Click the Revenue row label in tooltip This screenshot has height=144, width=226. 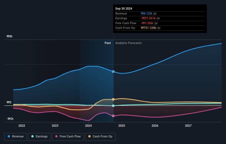pyautogui.click(x=121, y=13)
